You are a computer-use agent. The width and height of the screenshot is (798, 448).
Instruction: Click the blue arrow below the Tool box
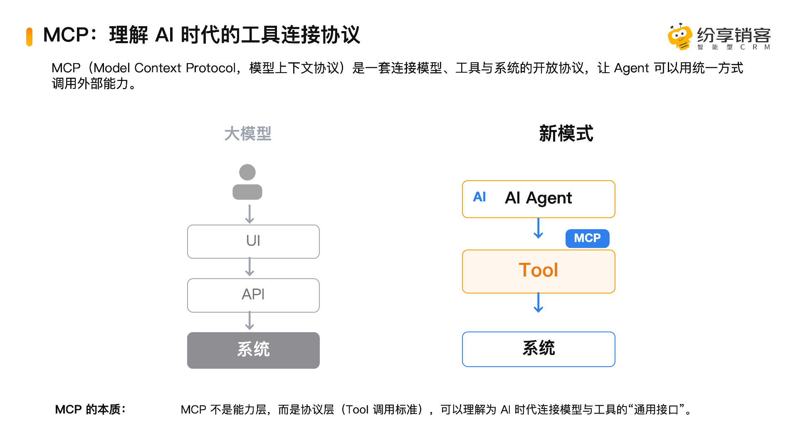tap(539, 302)
